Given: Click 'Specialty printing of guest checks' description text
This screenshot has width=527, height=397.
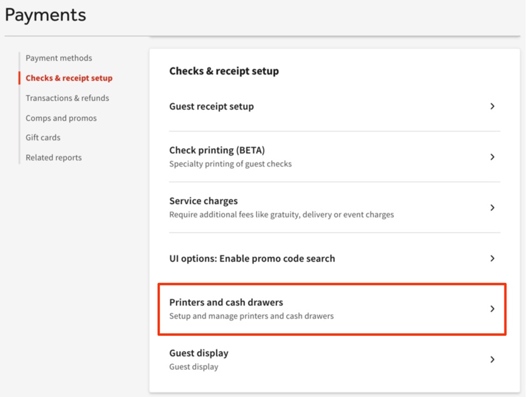Looking at the screenshot, I should pos(230,164).
